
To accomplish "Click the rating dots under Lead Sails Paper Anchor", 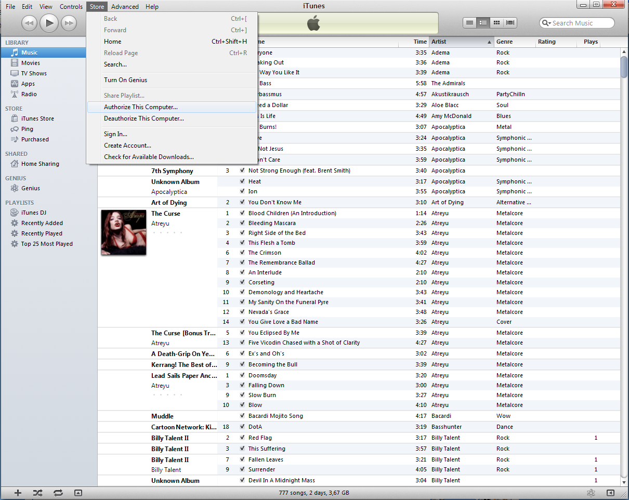I will coord(167,395).
